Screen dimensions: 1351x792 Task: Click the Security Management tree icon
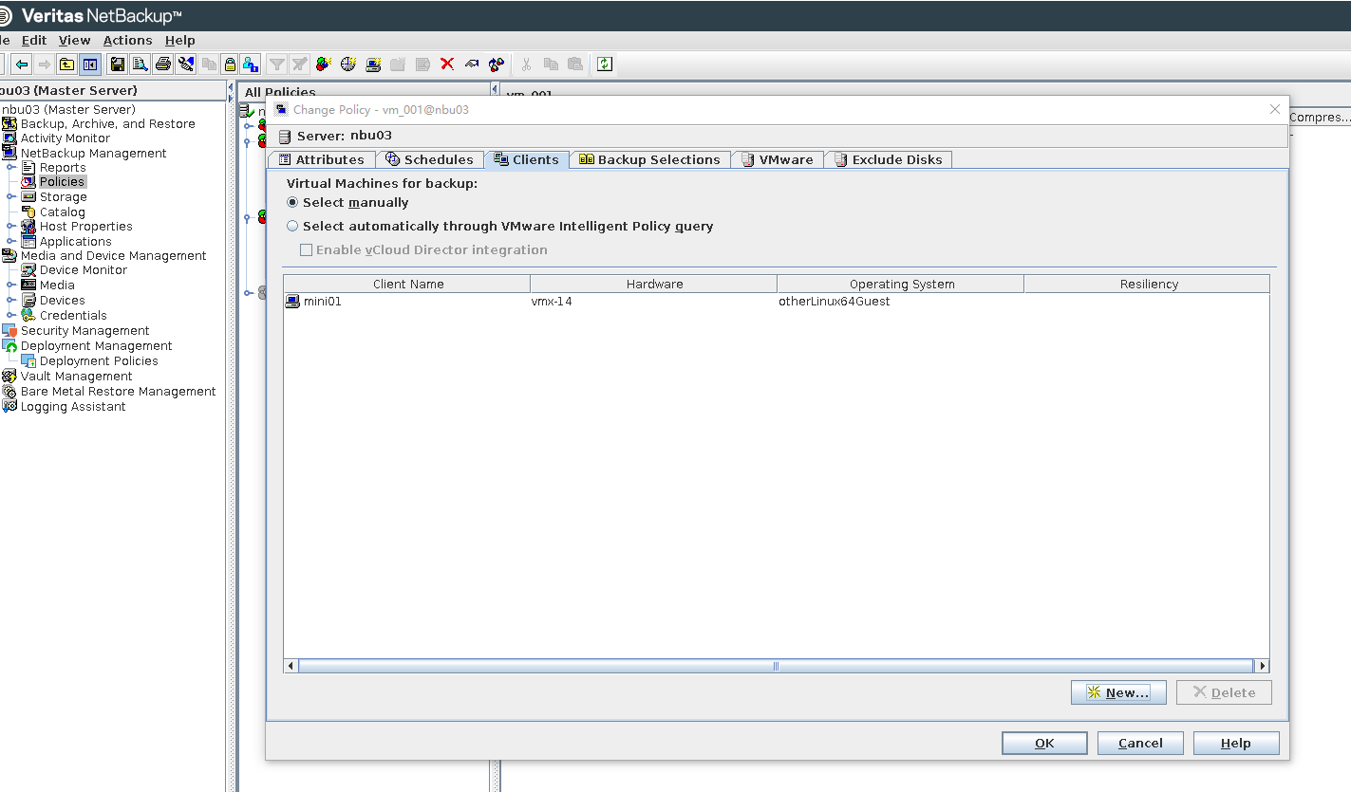pyautogui.click(x=9, y=331)
